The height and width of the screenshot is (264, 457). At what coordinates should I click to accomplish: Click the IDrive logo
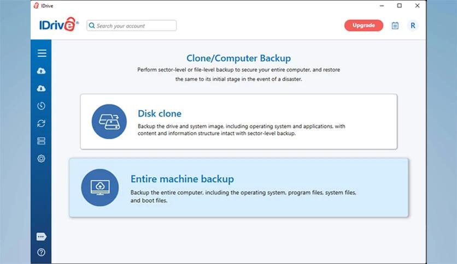click(59, 25)
